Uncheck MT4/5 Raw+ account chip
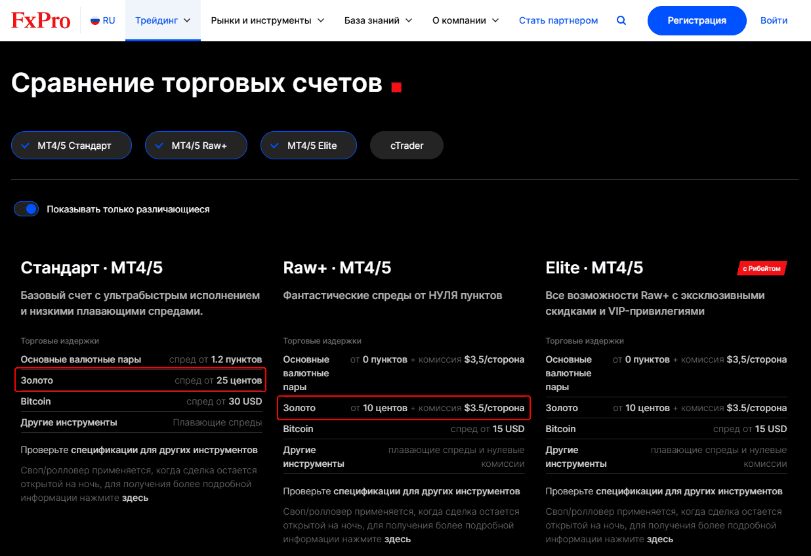811x556 pixels. [x=196, y=146]
